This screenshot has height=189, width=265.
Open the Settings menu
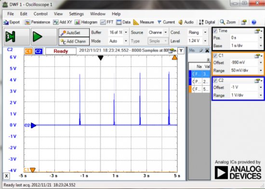pos(76,14)
